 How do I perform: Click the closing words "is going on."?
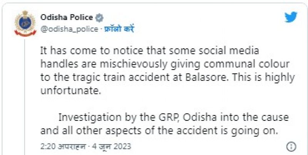point(252,130)
